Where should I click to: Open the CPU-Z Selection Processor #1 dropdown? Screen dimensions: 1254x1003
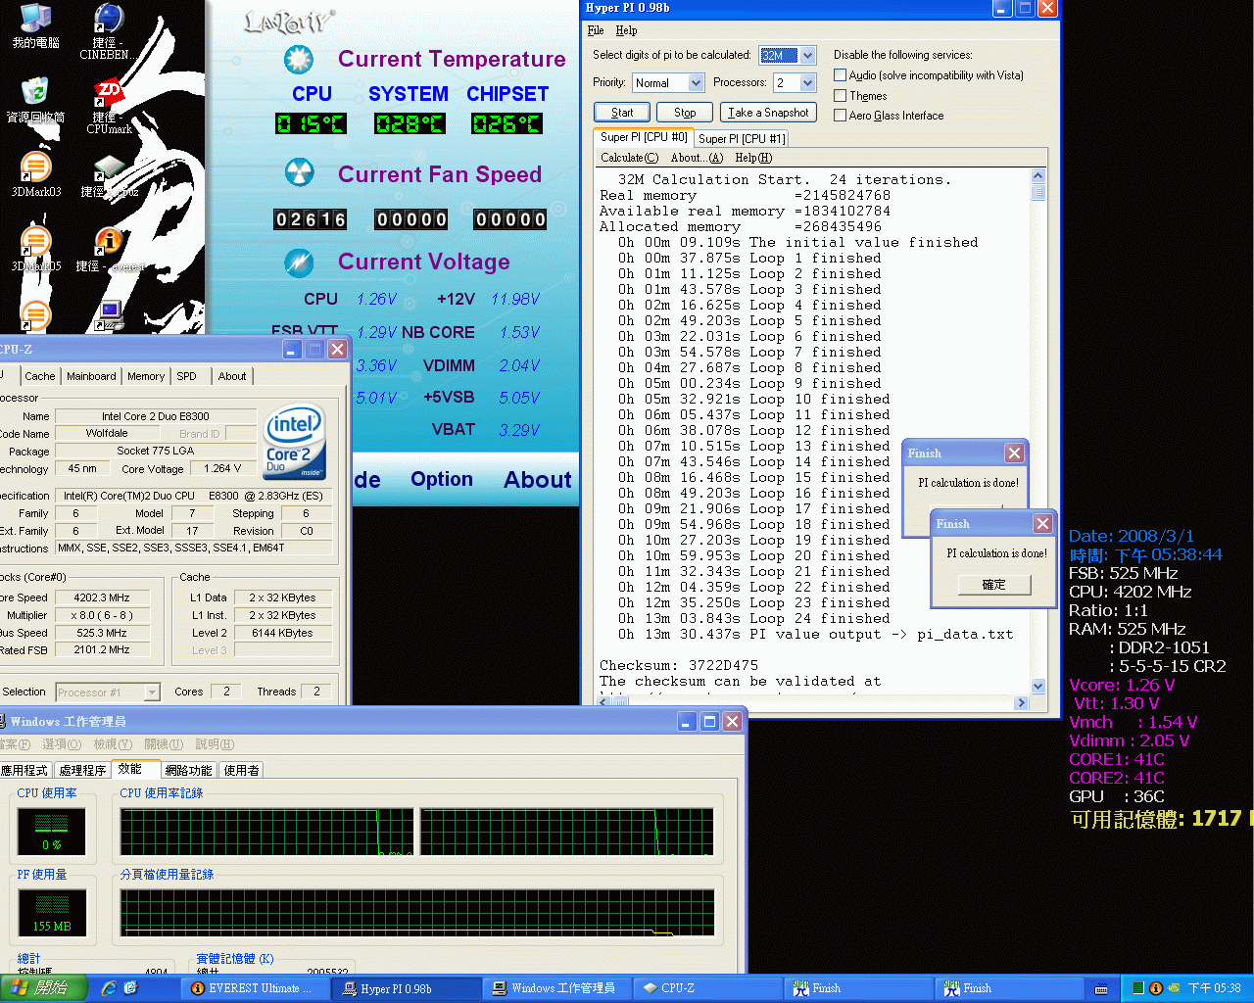[152, 693]
